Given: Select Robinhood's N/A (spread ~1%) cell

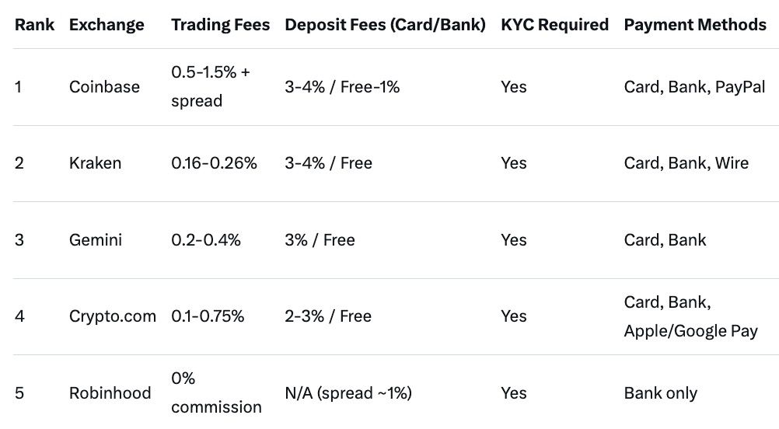Looking at the screenshot, I should 348,392.
